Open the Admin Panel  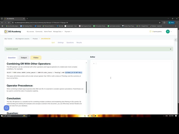pos(48,32)
